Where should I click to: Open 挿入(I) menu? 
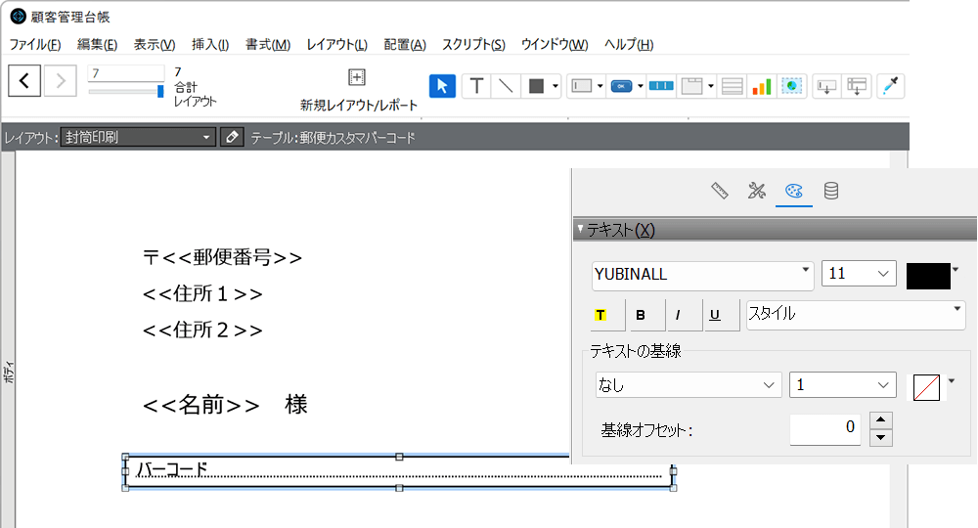click(x=210, y=44)
